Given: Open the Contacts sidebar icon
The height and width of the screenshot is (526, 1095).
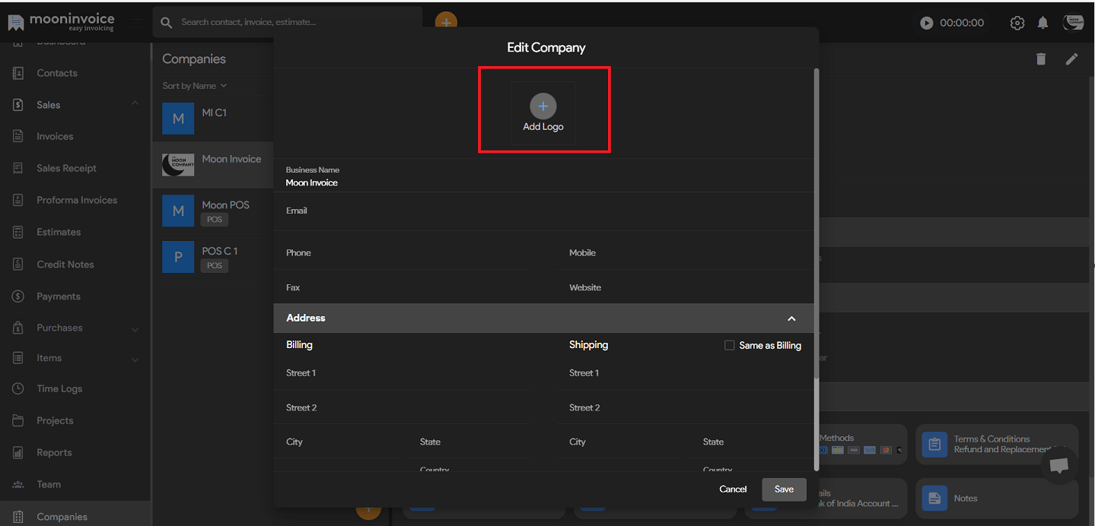Looking at the screenshot, I should click(18, 73).
